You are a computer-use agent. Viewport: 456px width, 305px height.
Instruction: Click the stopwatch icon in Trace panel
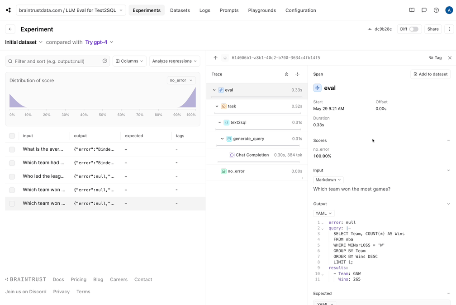(286, 74)
